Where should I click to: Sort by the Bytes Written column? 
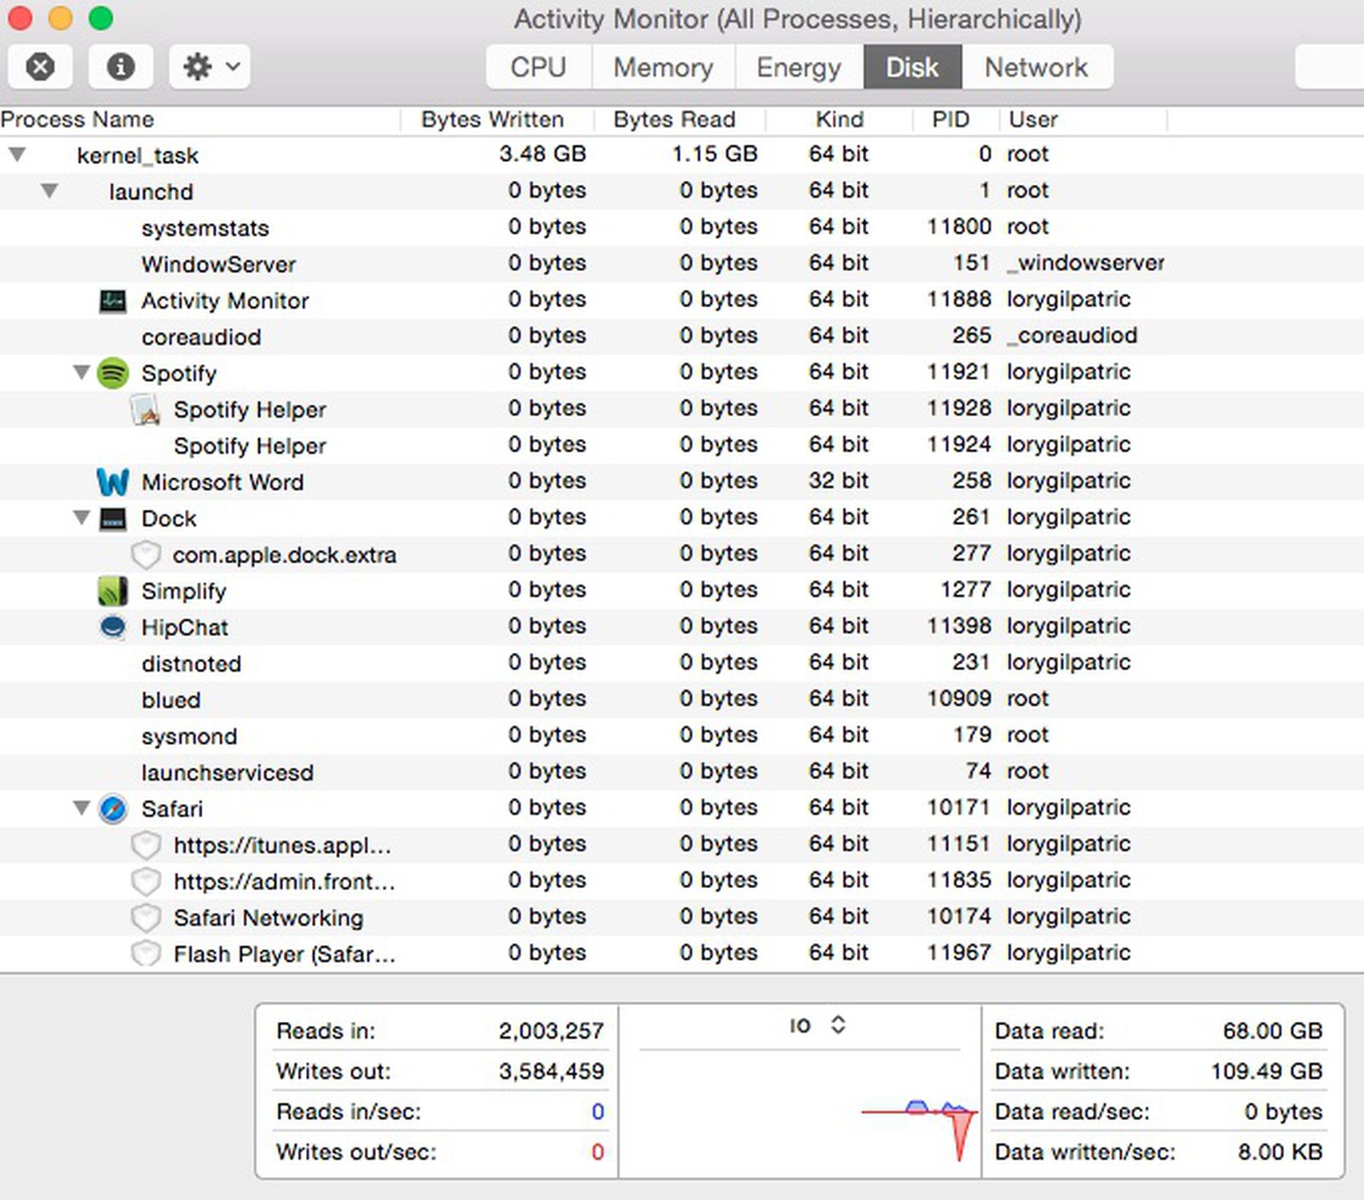click(491, 119)
